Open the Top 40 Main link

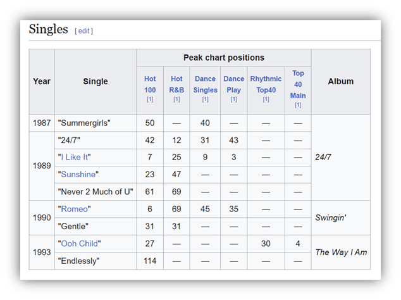[x=298, y=84]
